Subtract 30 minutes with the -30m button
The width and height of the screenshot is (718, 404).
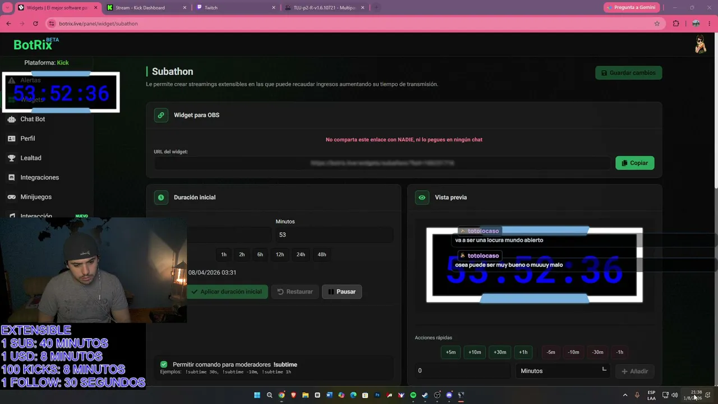coord(597,352)
